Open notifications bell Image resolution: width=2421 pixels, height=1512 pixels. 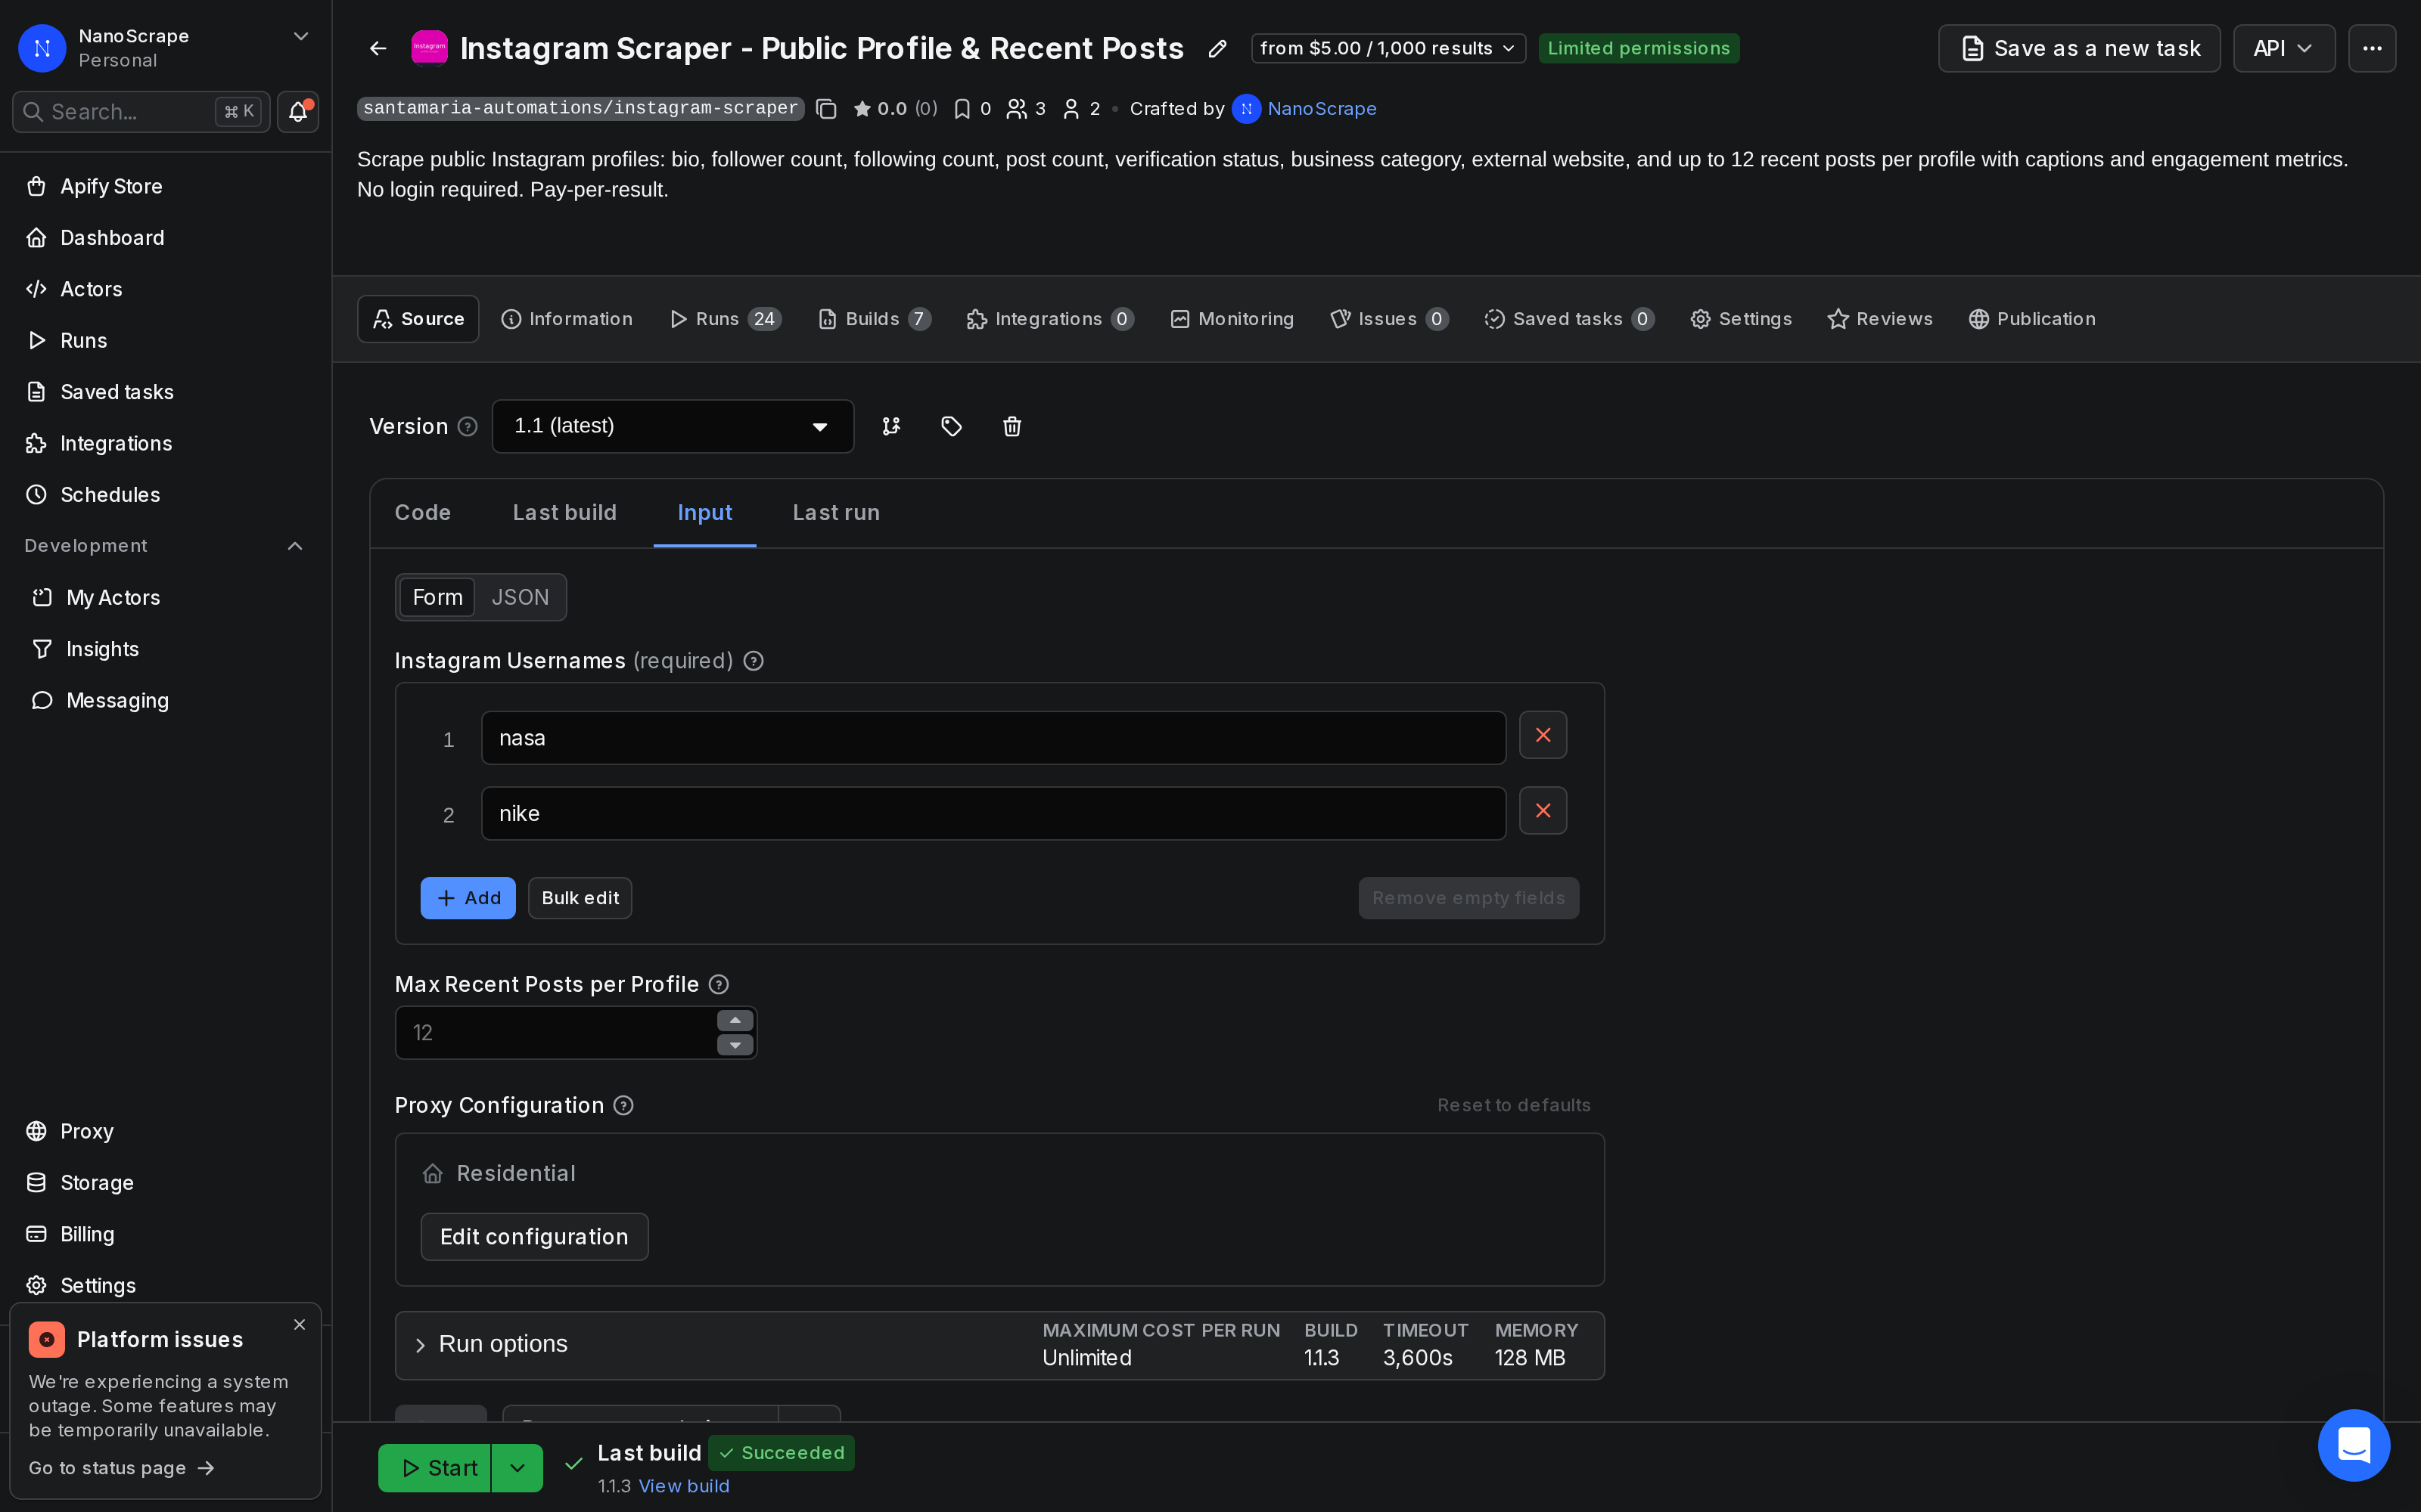(298, 111)
